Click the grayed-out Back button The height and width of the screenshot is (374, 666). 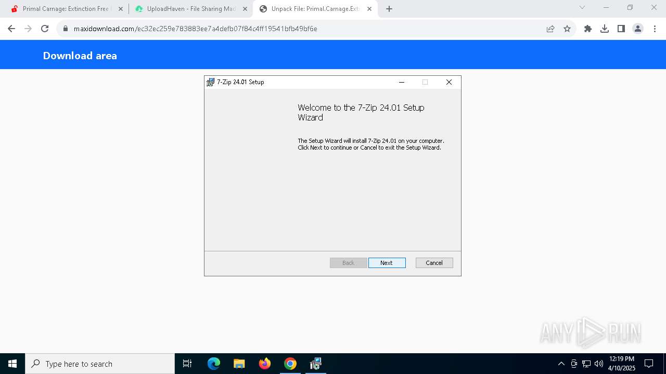tap(348, 263)
